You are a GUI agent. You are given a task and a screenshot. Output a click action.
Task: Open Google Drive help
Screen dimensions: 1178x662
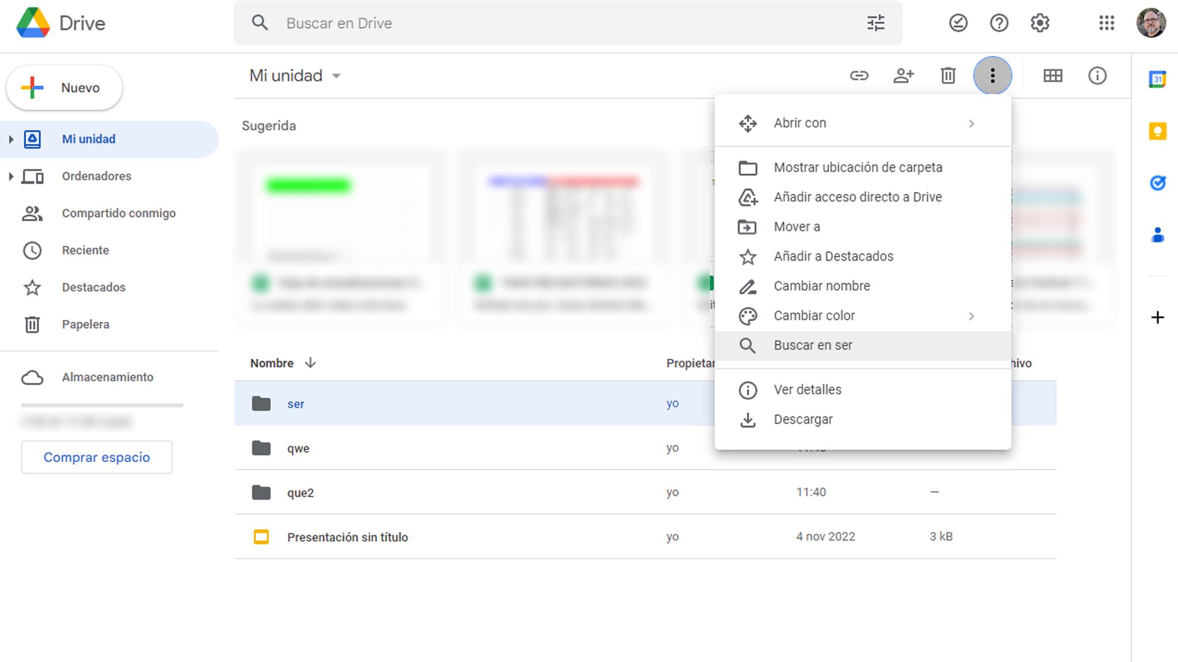coord(1000,23)
